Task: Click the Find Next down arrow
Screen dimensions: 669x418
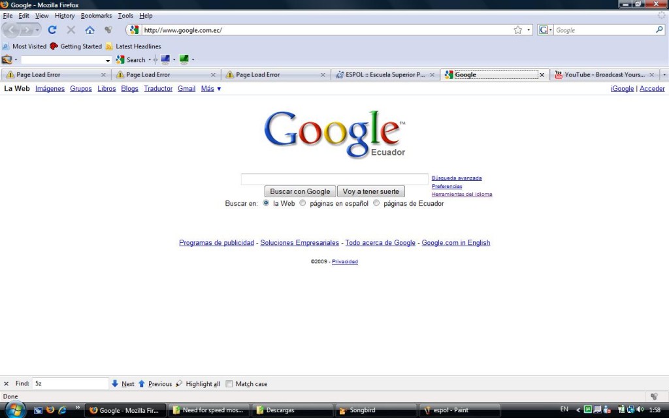Action: (x=114, y=383)
